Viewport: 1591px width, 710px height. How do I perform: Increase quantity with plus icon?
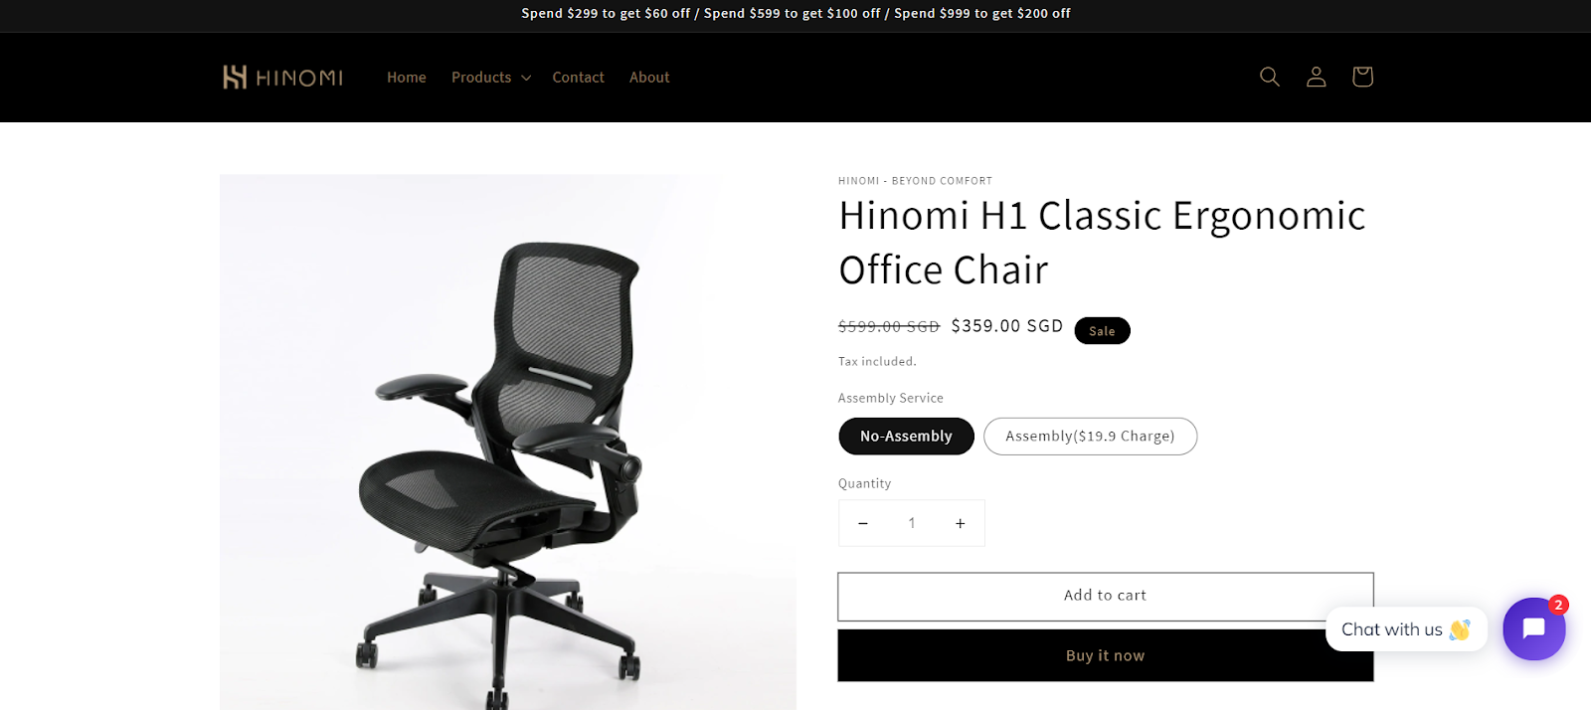(960, 523)
